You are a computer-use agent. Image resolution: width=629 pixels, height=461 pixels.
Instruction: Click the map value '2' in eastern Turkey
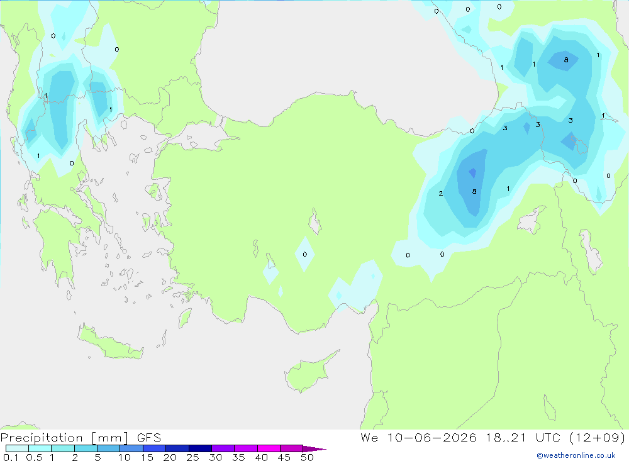click(x=440, y=193)
